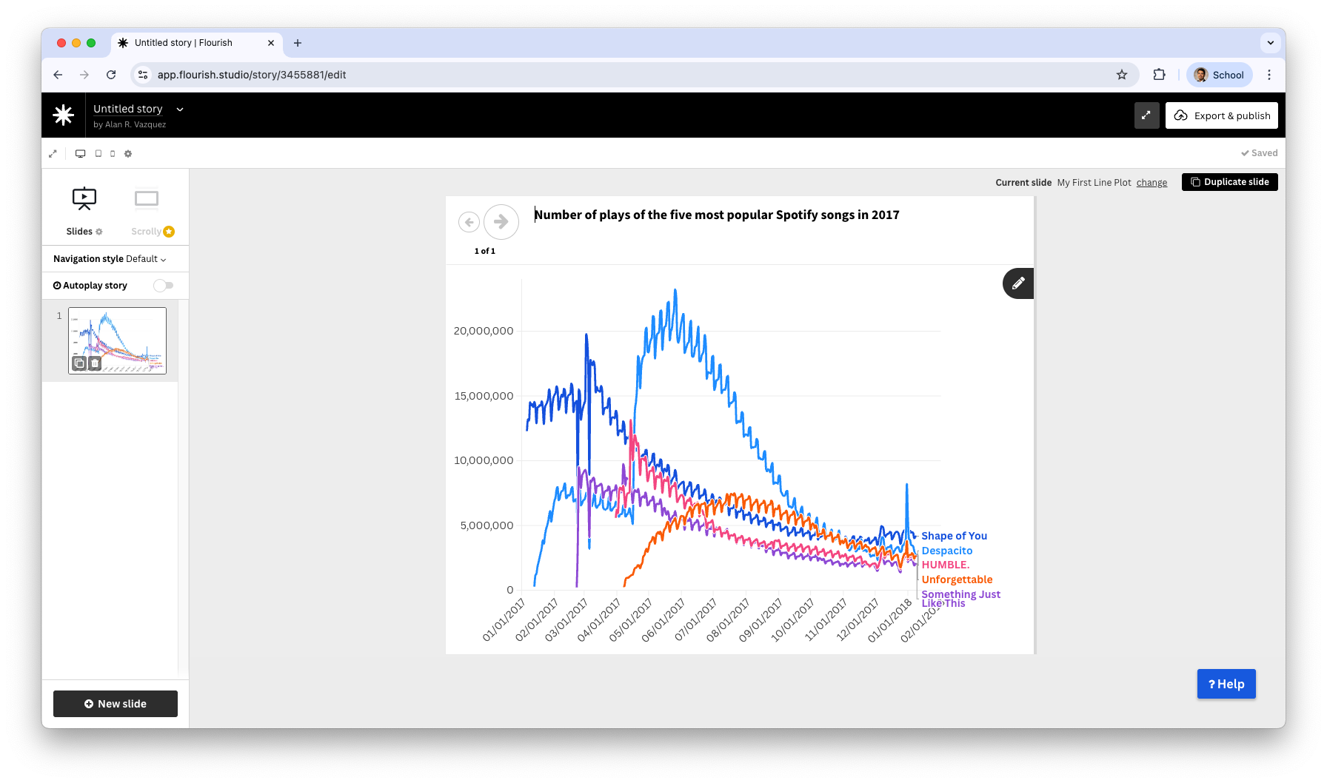Add a slide with New slide button

click(116, 704)
